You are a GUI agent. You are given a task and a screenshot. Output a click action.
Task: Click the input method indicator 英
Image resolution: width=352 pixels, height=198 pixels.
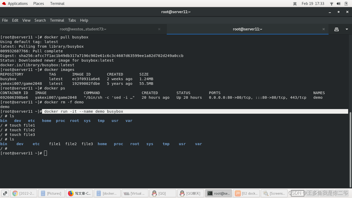coord(295,4)
